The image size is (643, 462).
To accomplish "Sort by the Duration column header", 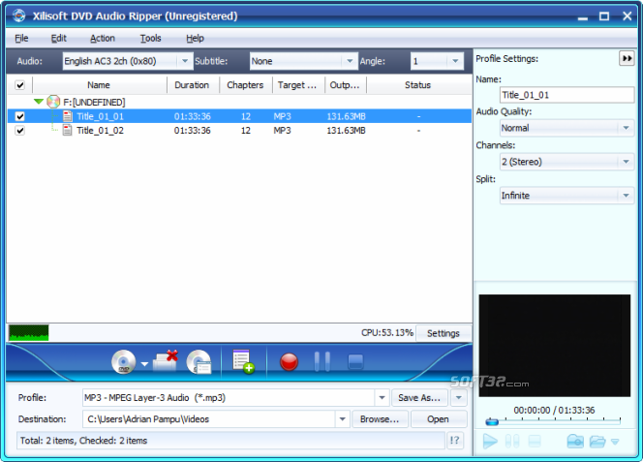I will click(192, 85).
